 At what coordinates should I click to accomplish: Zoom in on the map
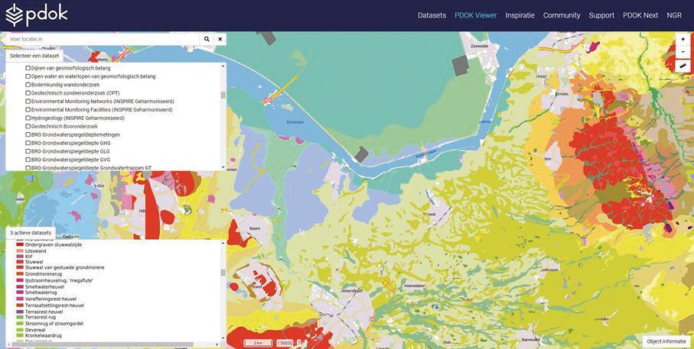click(x=683, y=40)
